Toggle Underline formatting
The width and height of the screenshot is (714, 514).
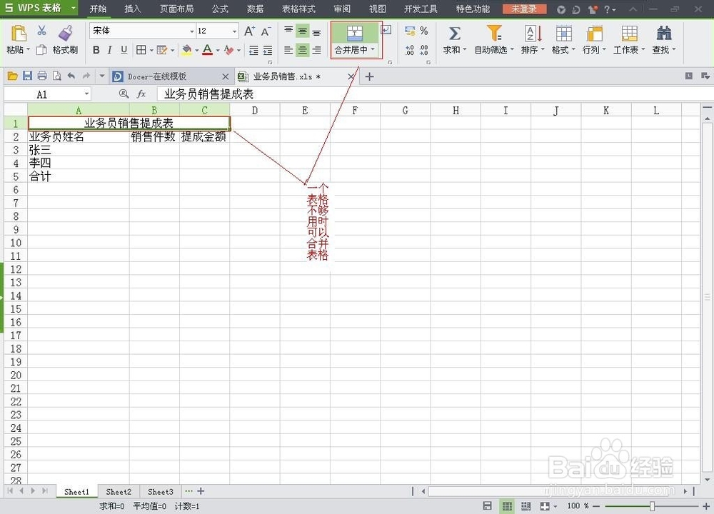(124, 50)
